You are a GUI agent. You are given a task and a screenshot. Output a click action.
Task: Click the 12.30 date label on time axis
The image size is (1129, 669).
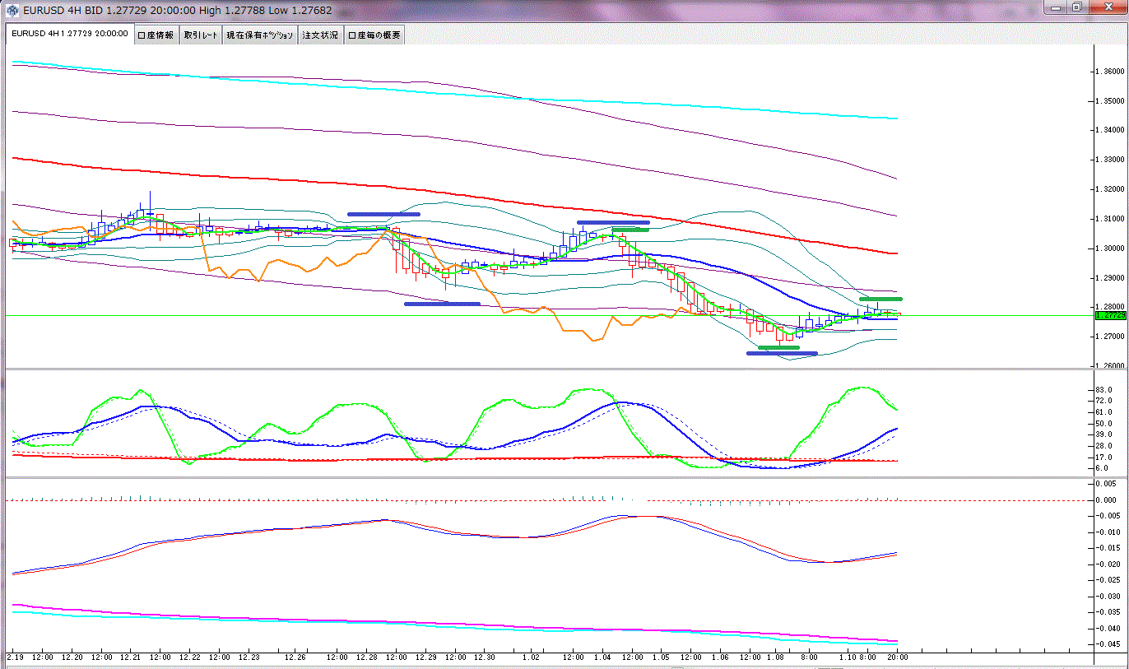[485, 658]
